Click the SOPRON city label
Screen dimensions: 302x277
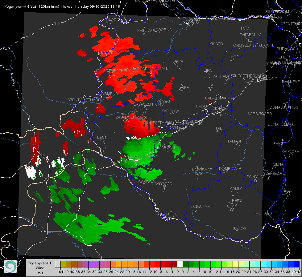point(114,20)
